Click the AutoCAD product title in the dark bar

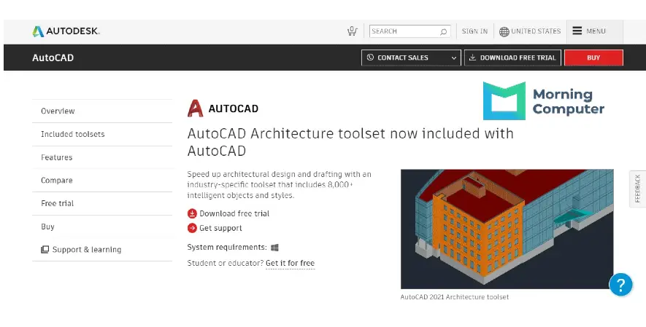point(53,58)
